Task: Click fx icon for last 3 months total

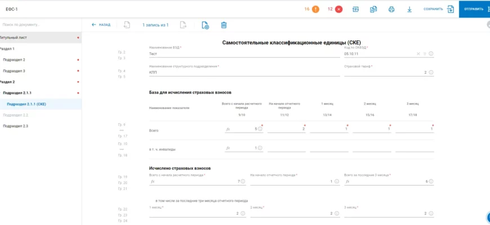Action: [x=348, y=181]
